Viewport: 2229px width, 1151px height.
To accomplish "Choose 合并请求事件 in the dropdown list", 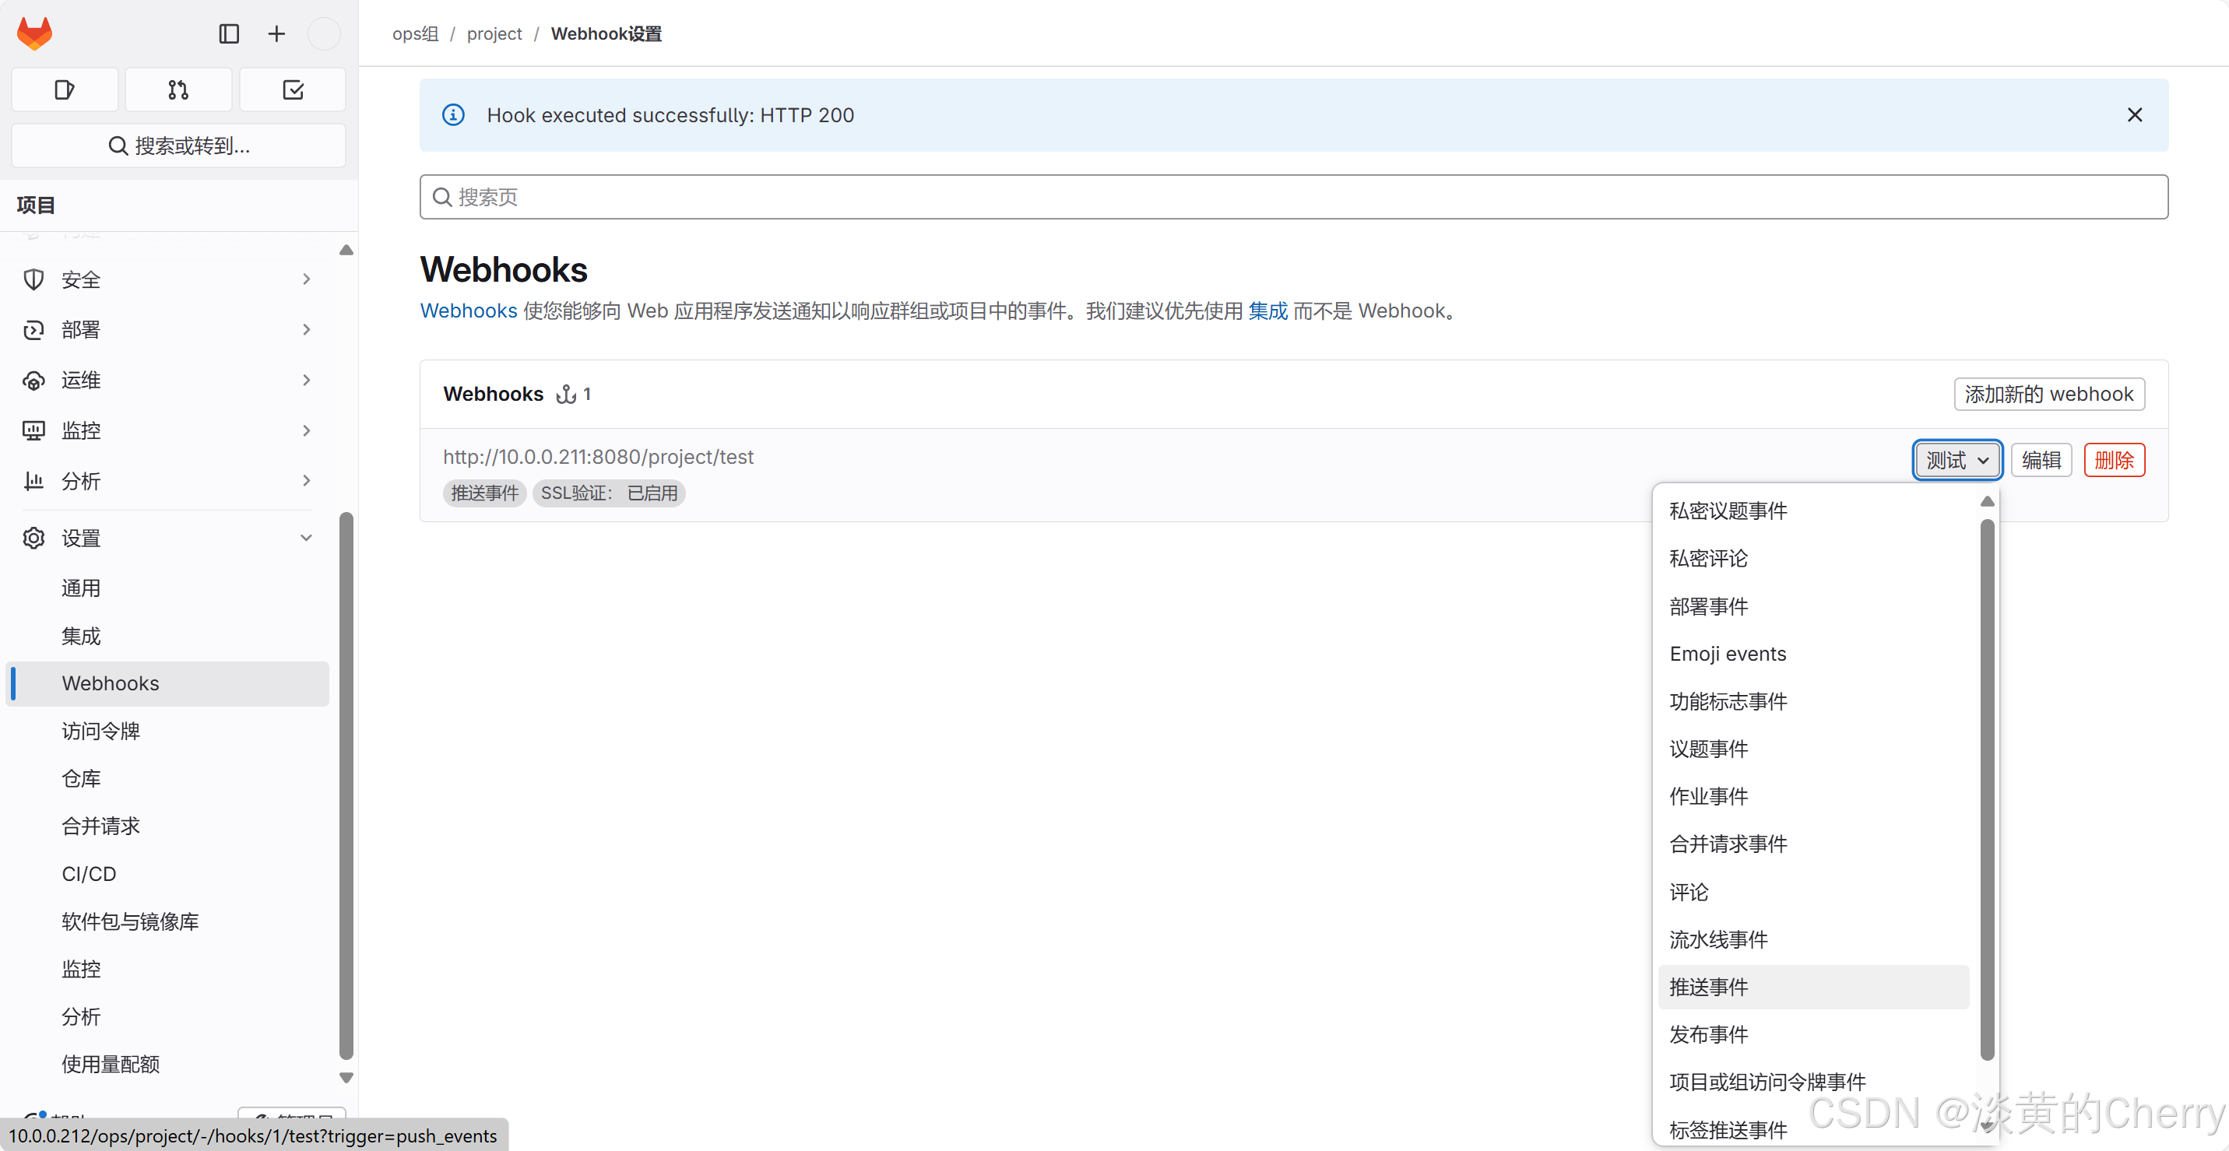I will pos(1728,844).
